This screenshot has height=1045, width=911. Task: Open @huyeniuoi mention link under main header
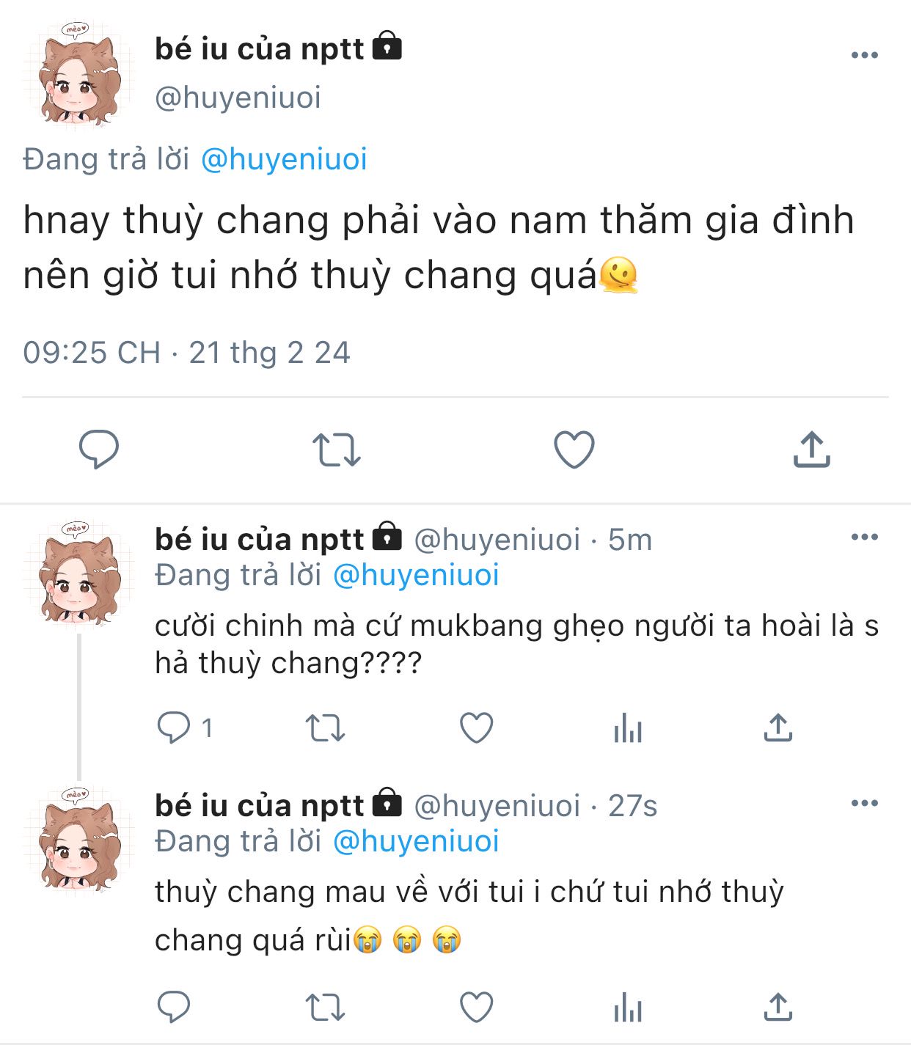click(x=284, y=159)
